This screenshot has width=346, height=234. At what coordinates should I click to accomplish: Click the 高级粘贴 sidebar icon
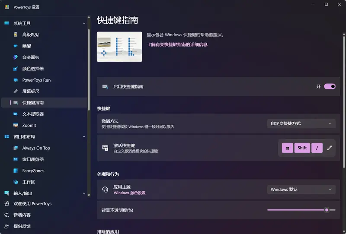click(x=16, y=35)
